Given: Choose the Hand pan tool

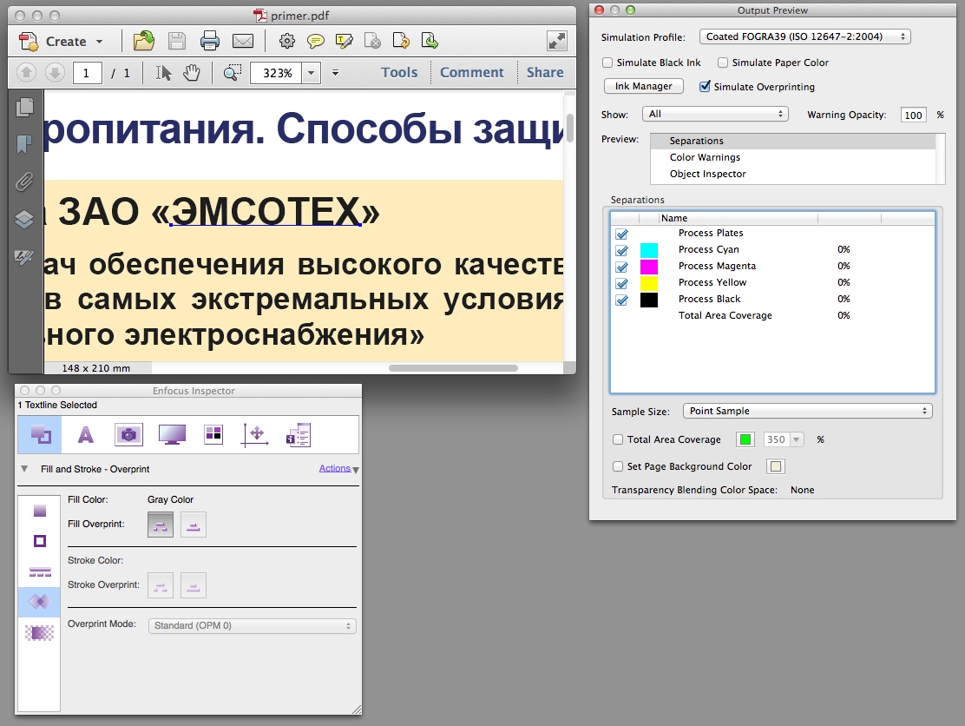Looking at the screenshot, I should pyautogui.click(x=192, y=73).
